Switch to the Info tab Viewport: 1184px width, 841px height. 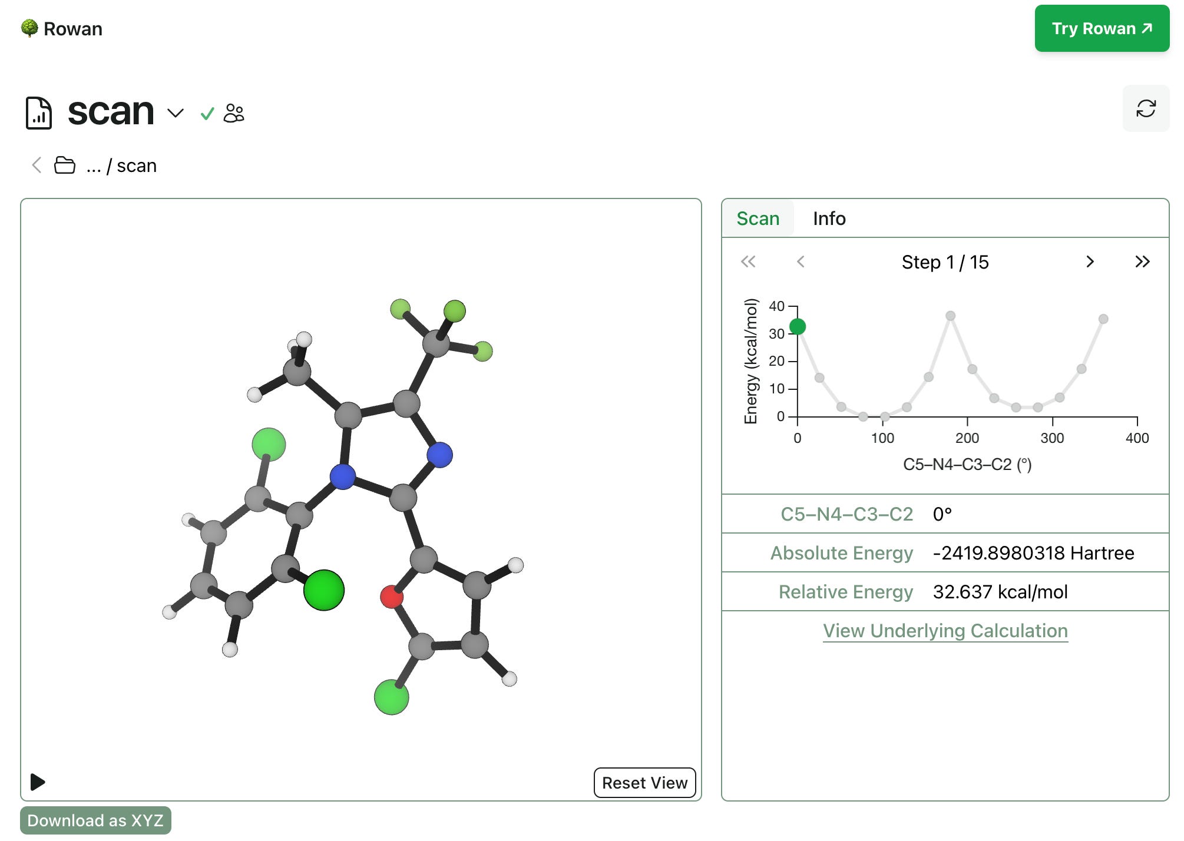pyautogui.click(x=828, y=218)
